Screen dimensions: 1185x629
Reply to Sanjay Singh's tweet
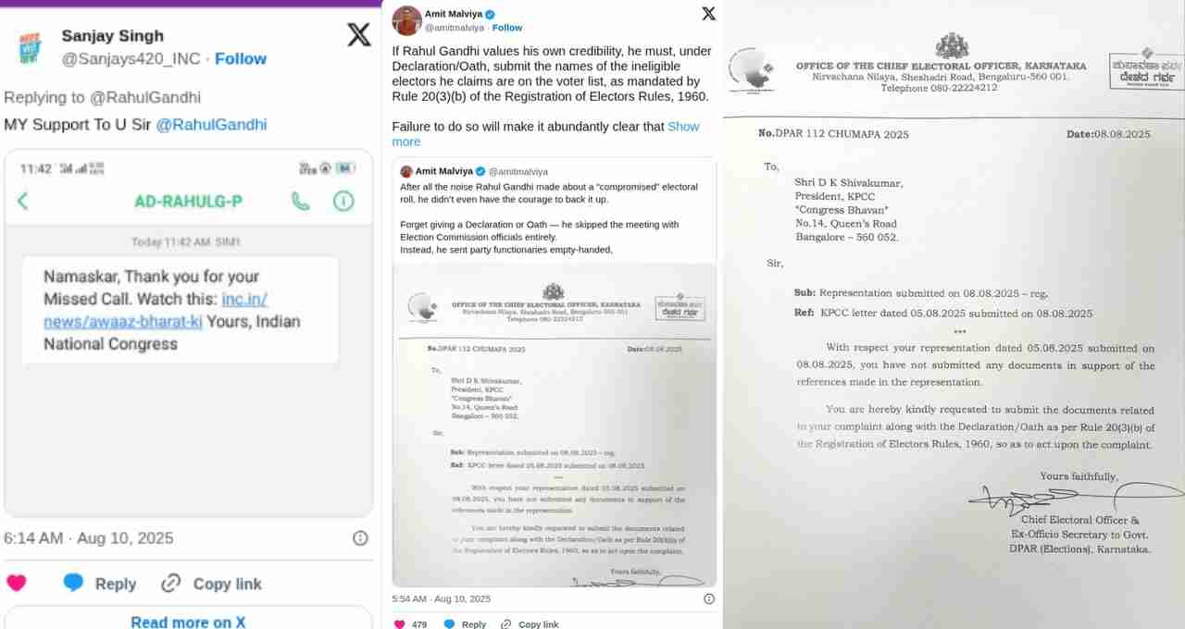(x=100, y=584)
